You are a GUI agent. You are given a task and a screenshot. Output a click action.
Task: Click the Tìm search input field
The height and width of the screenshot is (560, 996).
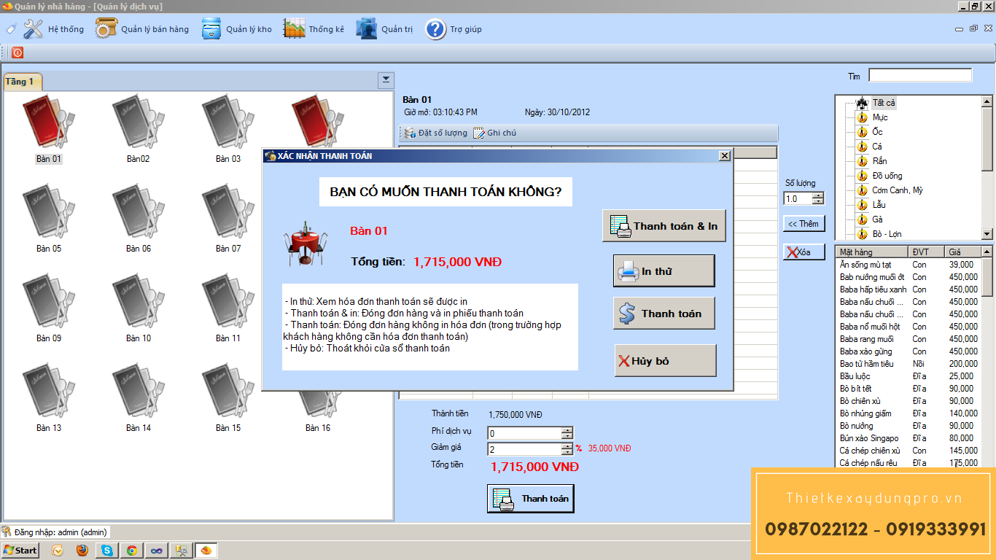(x=920, y=76)
